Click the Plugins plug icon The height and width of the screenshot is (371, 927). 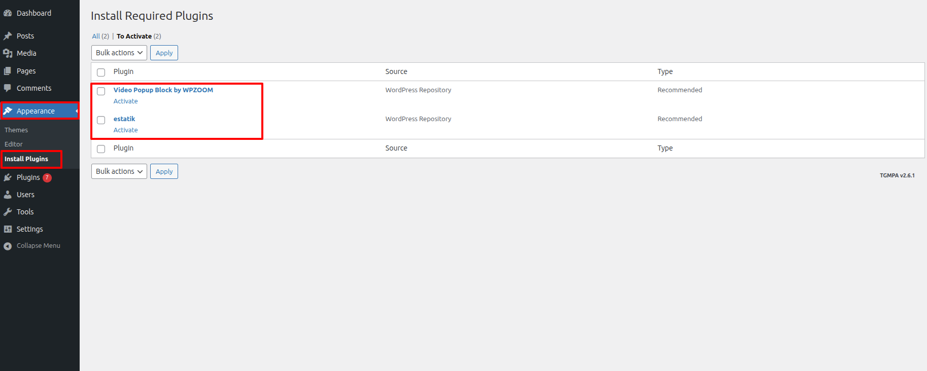pos(8,177)
